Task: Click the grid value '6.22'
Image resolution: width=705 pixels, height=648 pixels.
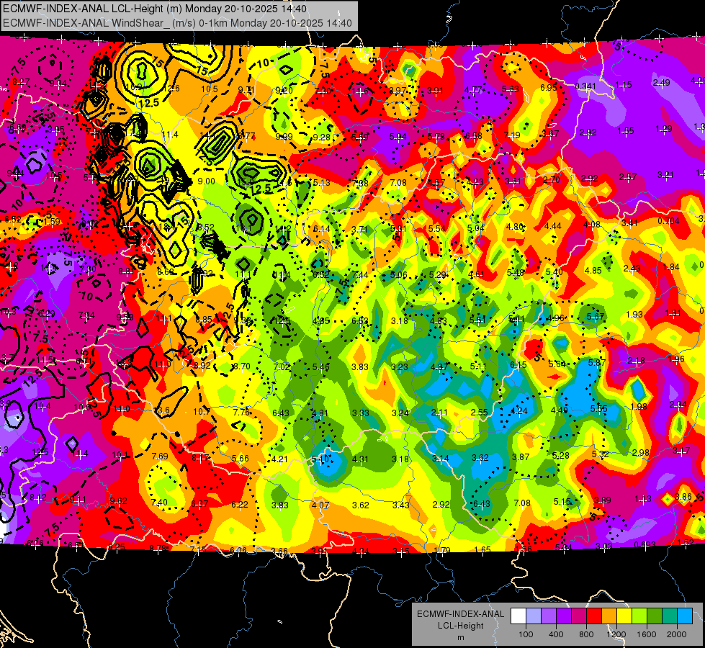Action: 239,505
